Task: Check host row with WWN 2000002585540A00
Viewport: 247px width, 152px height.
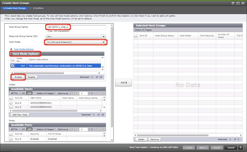Action: tap(11, 107)
